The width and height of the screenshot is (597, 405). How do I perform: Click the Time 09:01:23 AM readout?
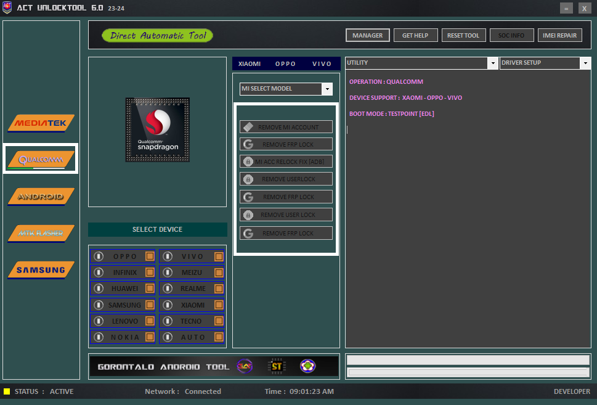[x=299, y=391]
